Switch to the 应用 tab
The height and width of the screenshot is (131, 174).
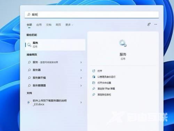39,25
